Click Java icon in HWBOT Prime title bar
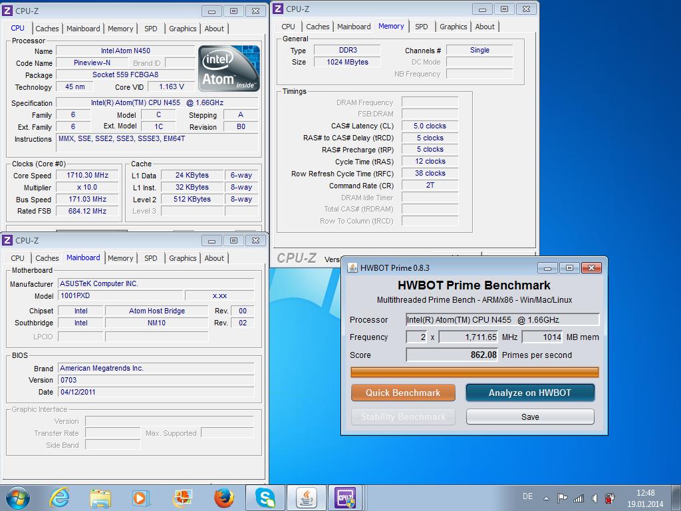Screen dimensions: 681x511 pos(352,267)
